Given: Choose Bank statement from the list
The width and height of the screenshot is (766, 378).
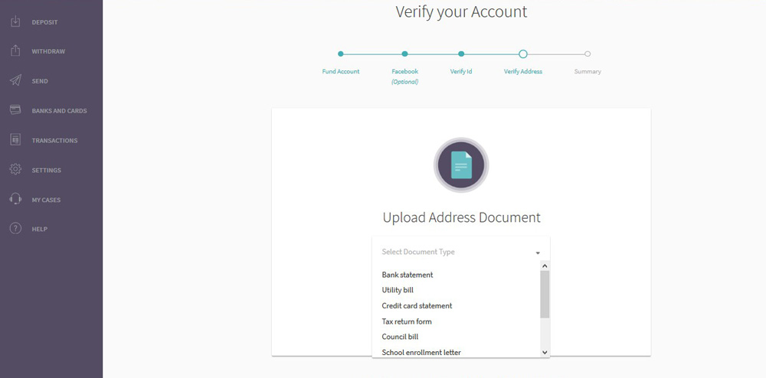Looking at the screenshot, I should pyautogui.click(x=408, y=275).
